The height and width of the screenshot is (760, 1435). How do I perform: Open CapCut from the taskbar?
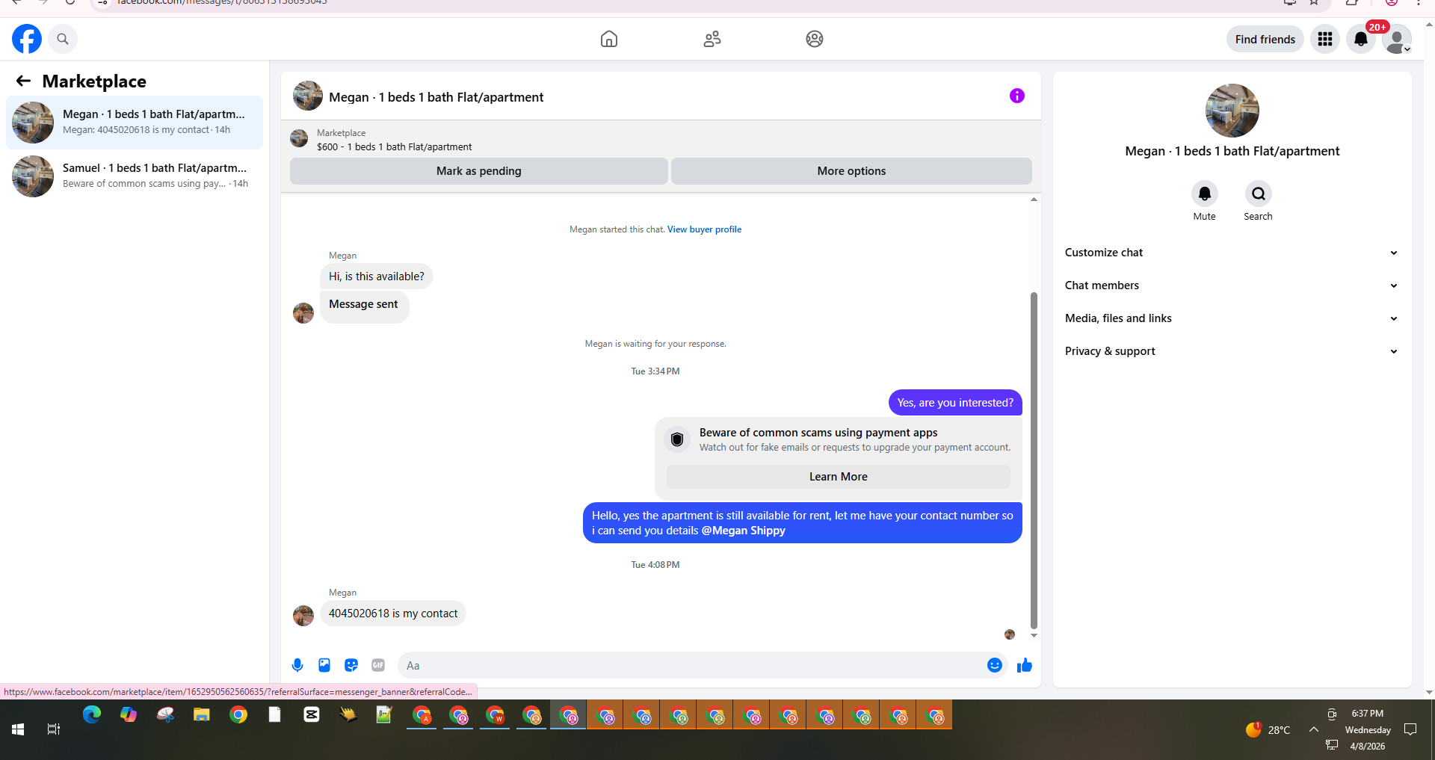312,715
